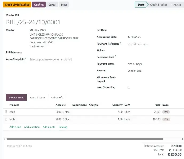This screenshot has width=184, height=159.
Task: Switch to the Journal Items tab
Action: (x=38, y=98)
